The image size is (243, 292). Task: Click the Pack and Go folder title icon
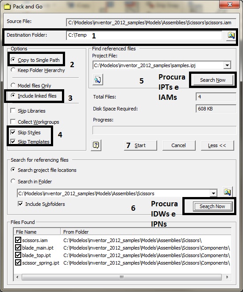click(7, 7)
